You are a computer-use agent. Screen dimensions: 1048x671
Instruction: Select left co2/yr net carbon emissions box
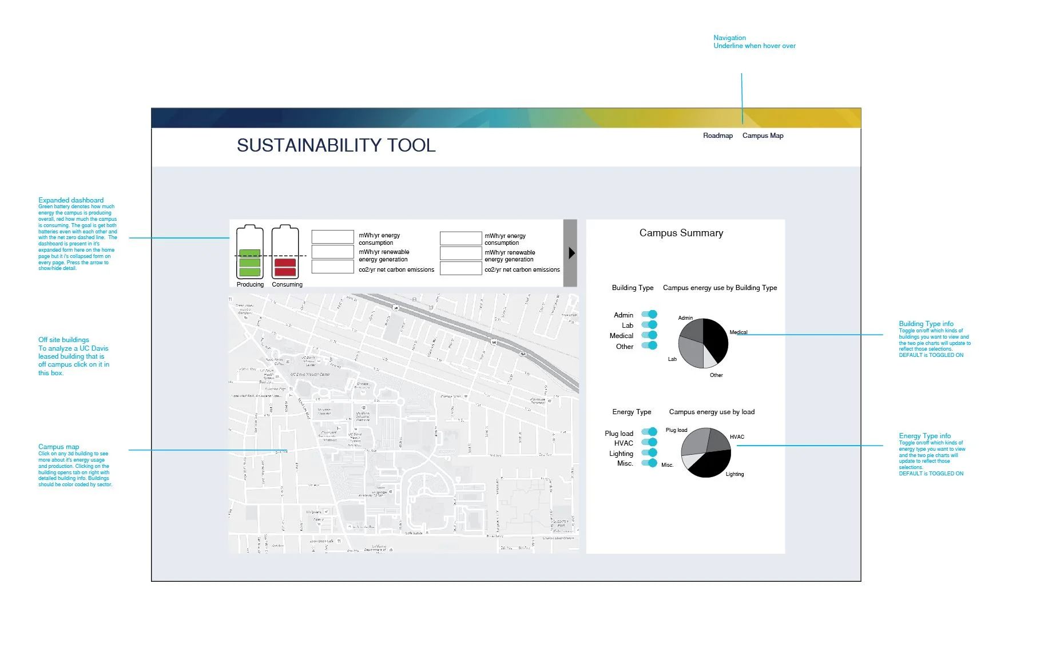point(333,267)
